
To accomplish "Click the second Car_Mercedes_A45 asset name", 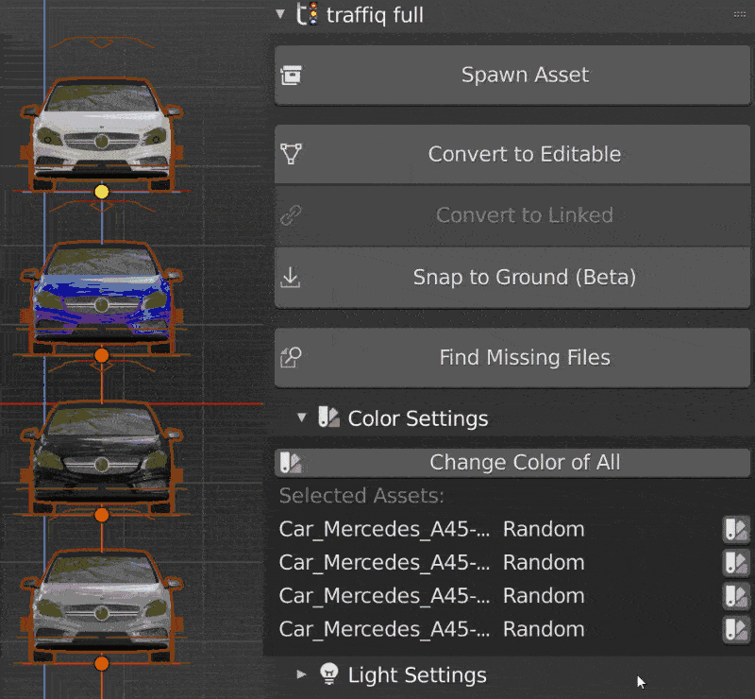I will click(x=384, y=563).
